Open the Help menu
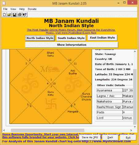Screen dimensions: 139x145 pyautogui.click(x=22, y=9)
